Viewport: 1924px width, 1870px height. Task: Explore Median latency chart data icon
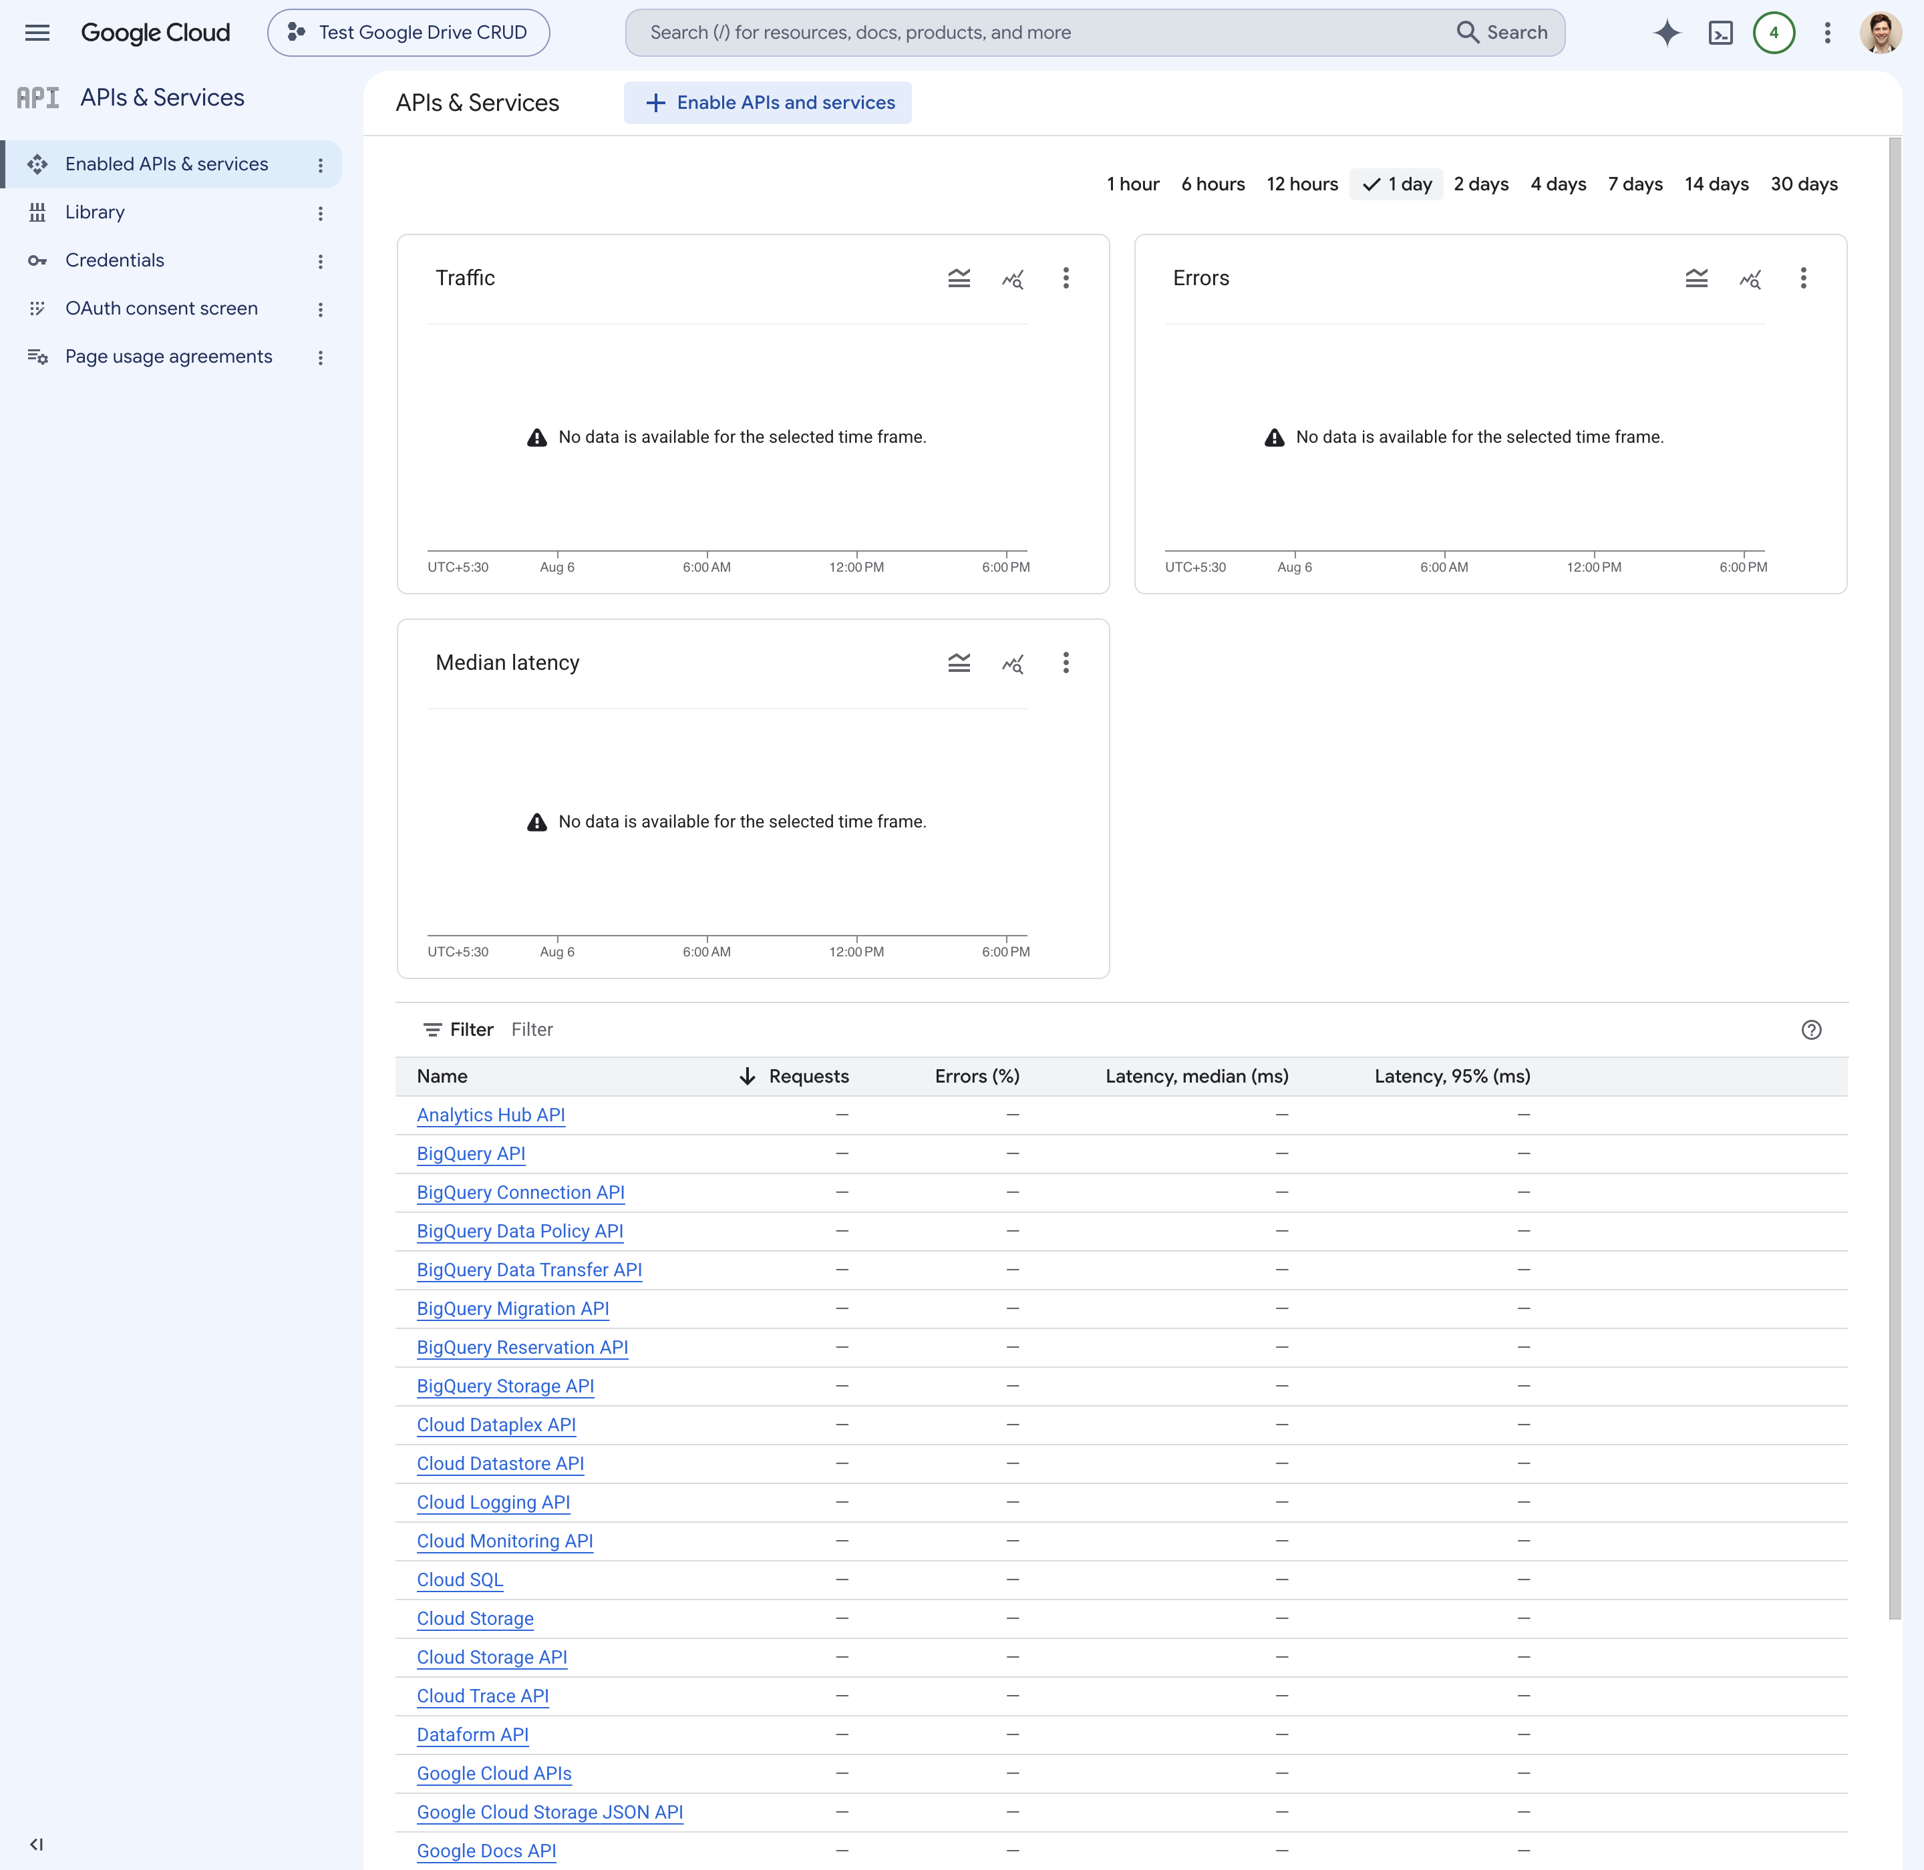(x=1013, y=664)
